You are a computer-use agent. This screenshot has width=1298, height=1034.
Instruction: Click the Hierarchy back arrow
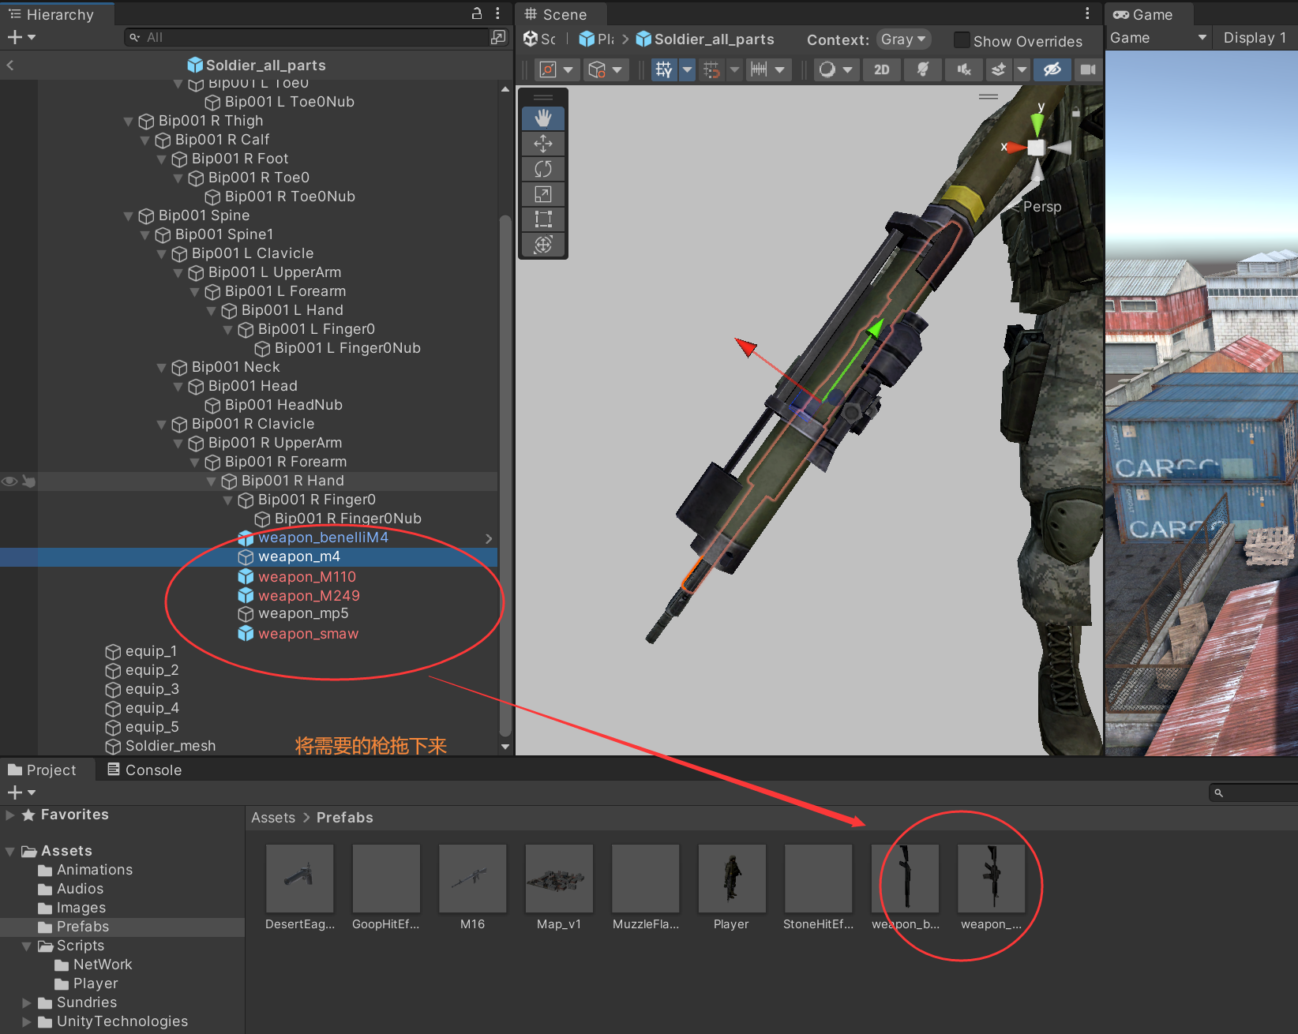(10, 66)
